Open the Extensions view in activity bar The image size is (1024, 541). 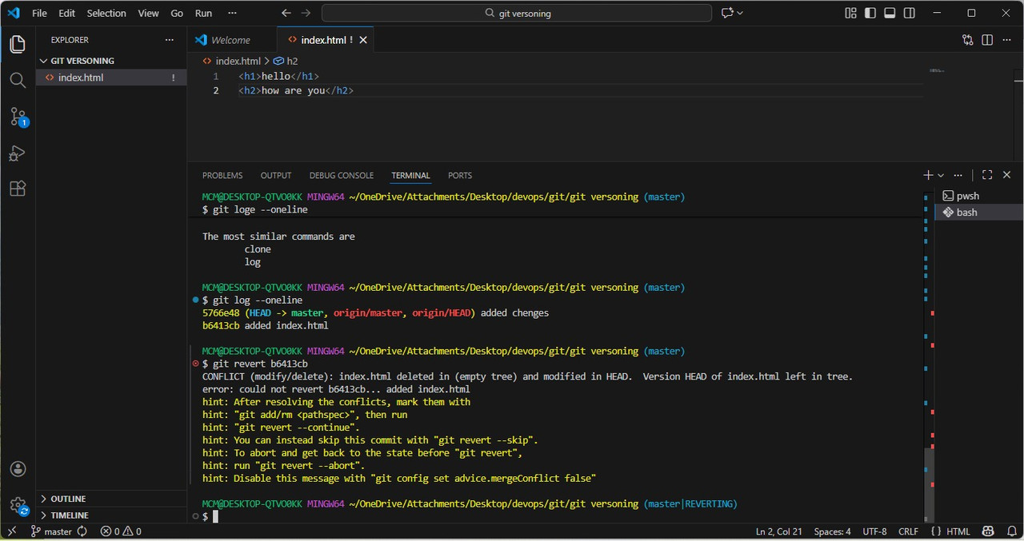18,189
